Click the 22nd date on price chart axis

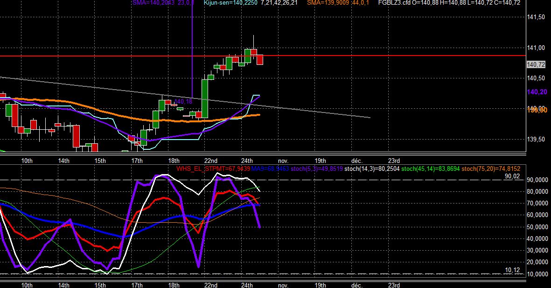211,161
